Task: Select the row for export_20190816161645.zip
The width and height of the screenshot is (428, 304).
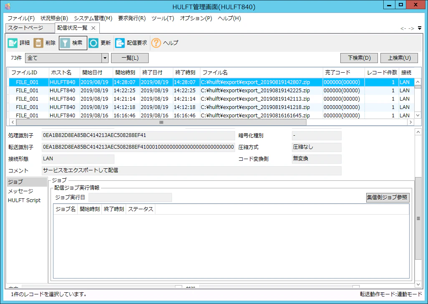Action: coord(212,115)
